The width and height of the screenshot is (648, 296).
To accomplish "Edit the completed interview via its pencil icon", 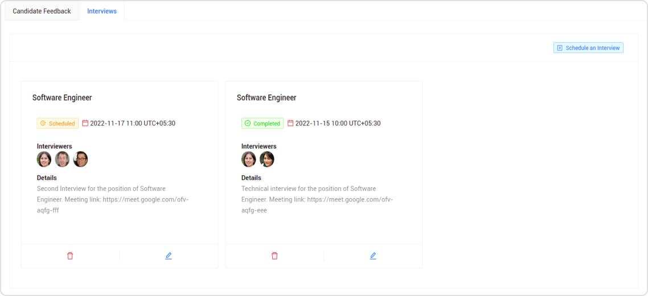I will tap(373, 256).
